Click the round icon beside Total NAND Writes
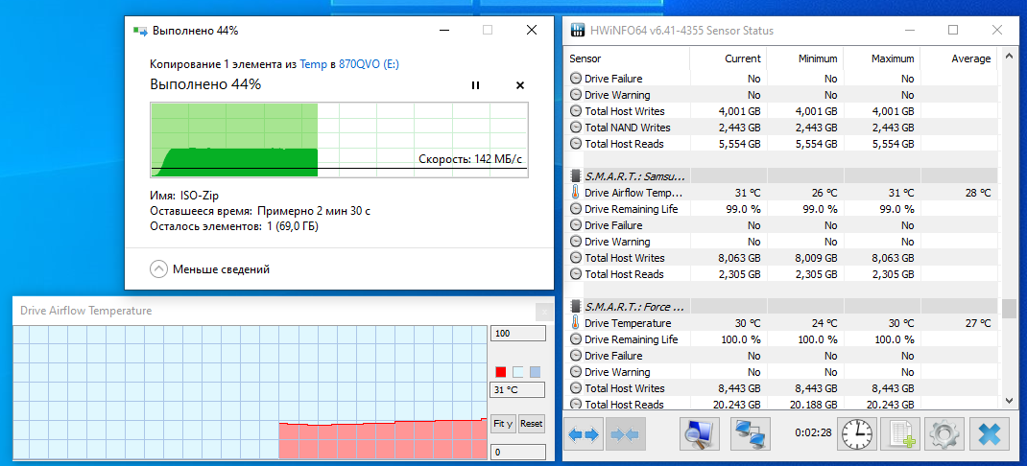 coord(575,128)
